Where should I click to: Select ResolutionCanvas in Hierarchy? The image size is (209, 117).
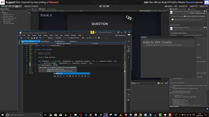[x=11, y=18]
